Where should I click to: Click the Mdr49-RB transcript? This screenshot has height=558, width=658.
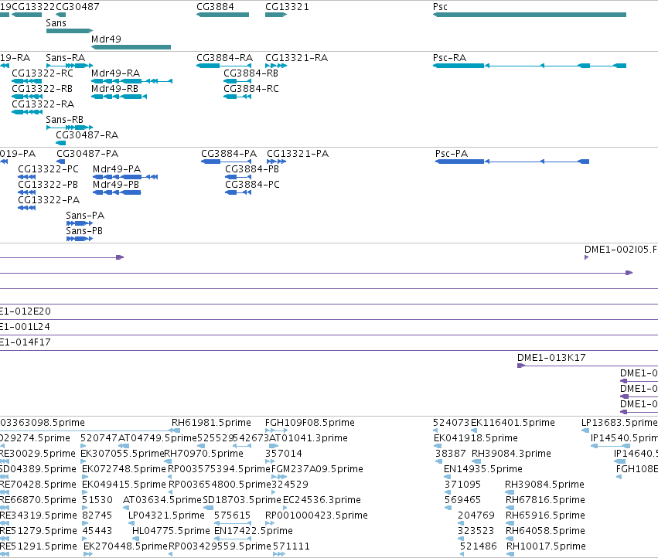click(x=119, y=97)
